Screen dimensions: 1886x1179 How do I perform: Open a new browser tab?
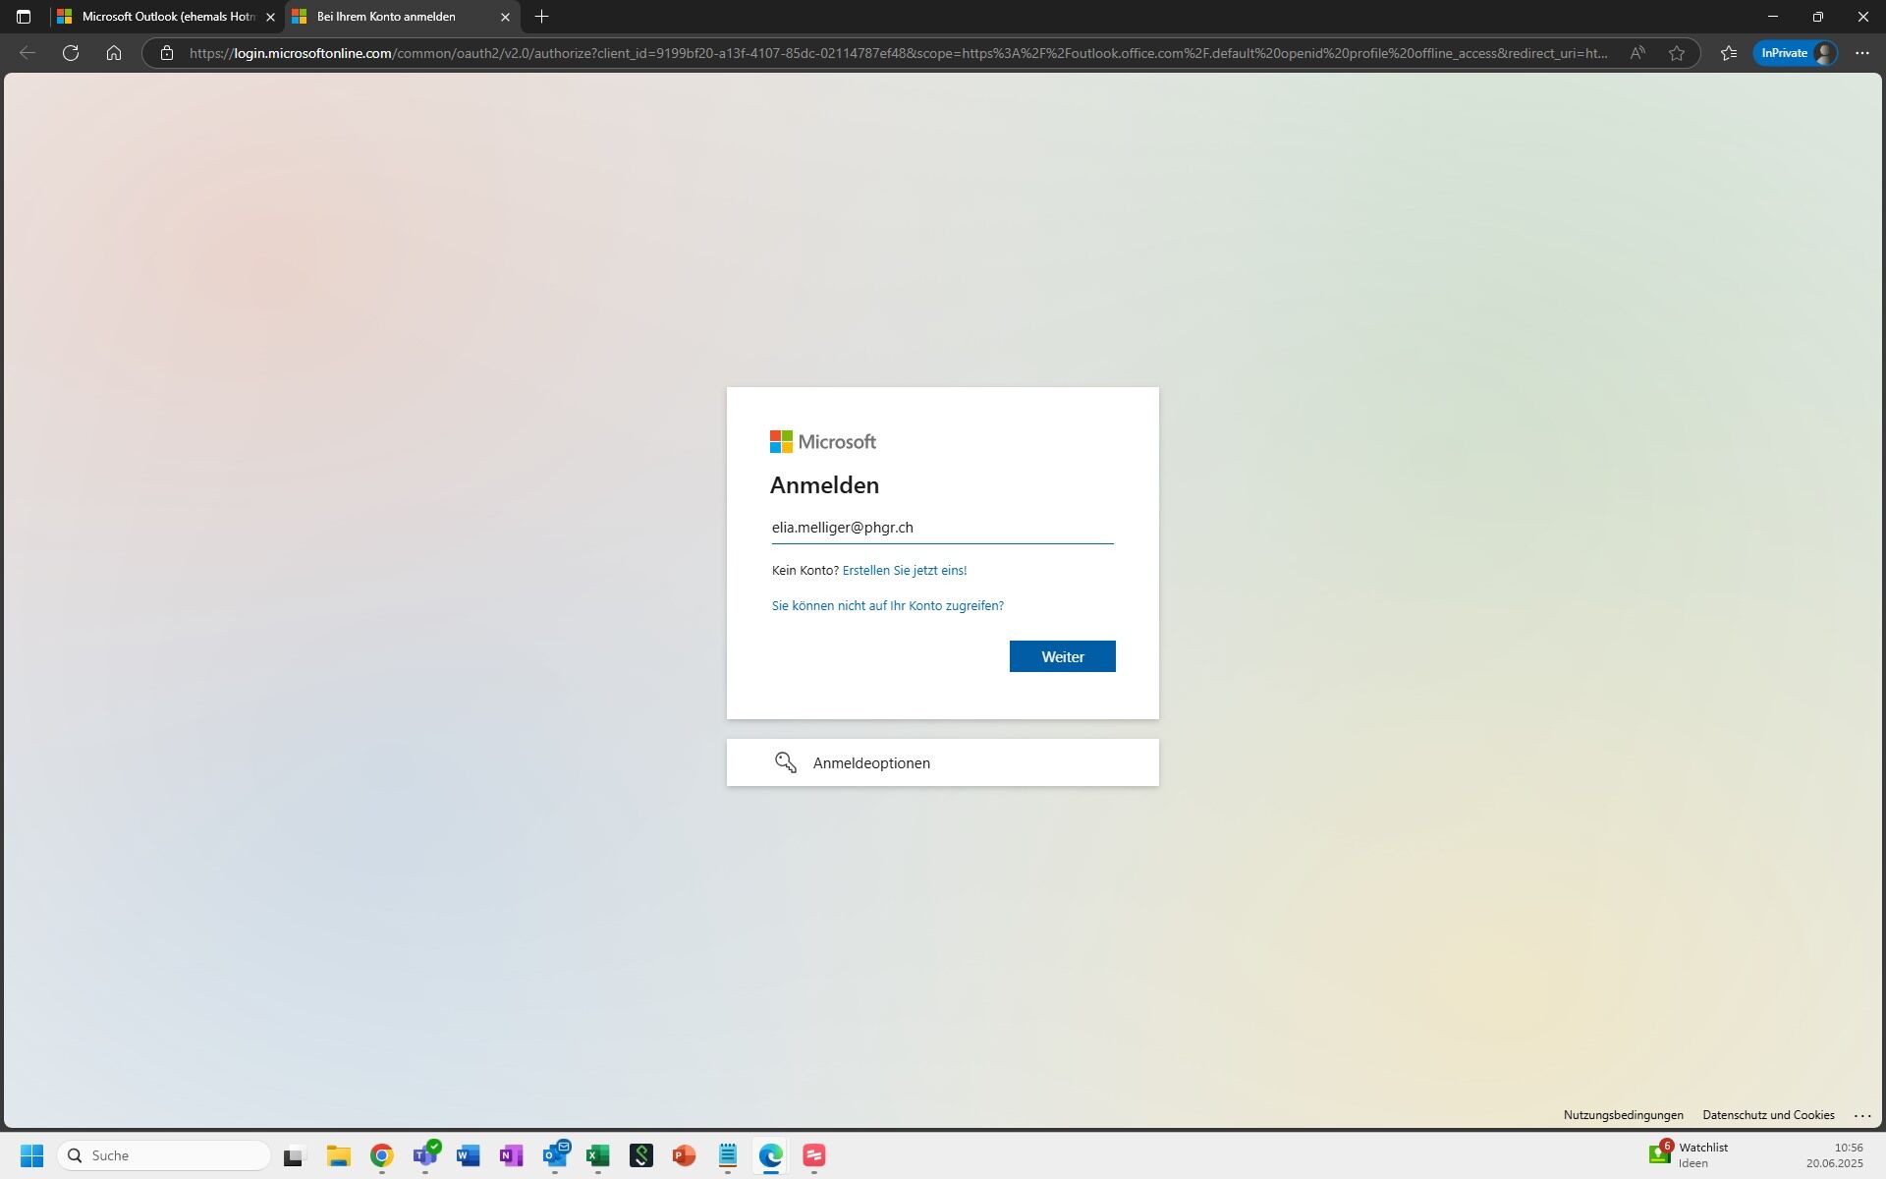point(541,17)
